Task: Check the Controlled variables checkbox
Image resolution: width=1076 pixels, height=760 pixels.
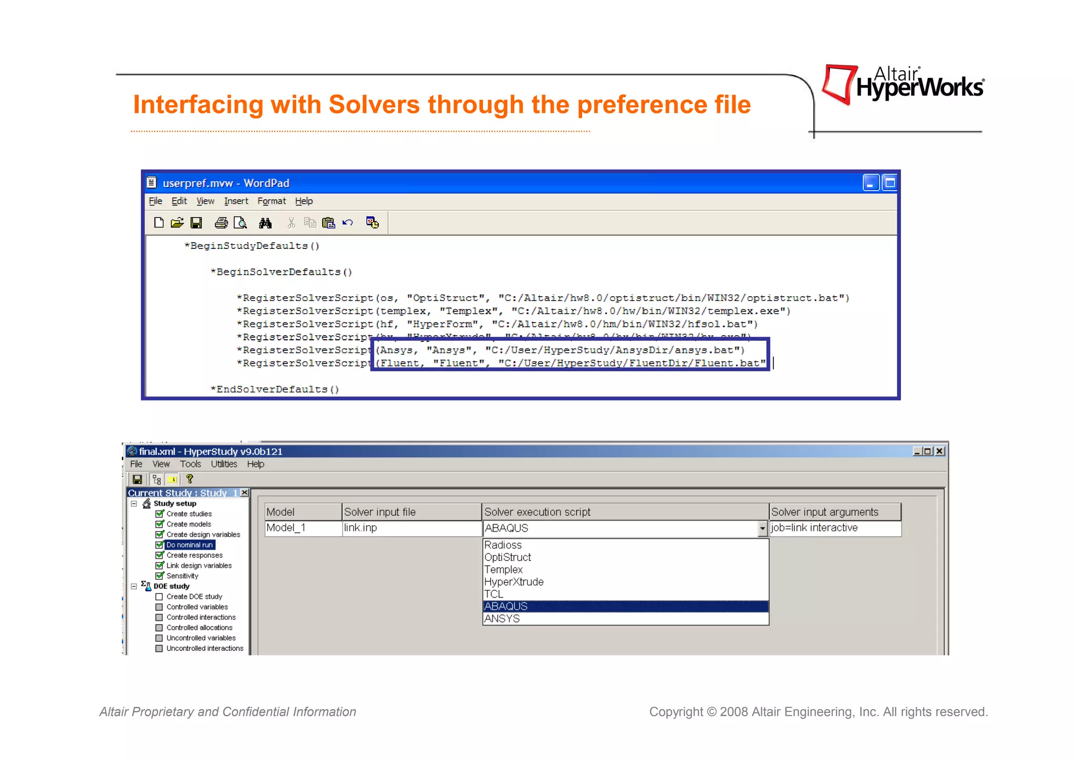Action: coord(159,607)
